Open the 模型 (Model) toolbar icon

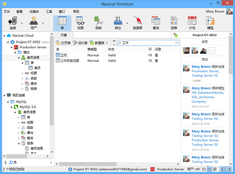[210, 23]
